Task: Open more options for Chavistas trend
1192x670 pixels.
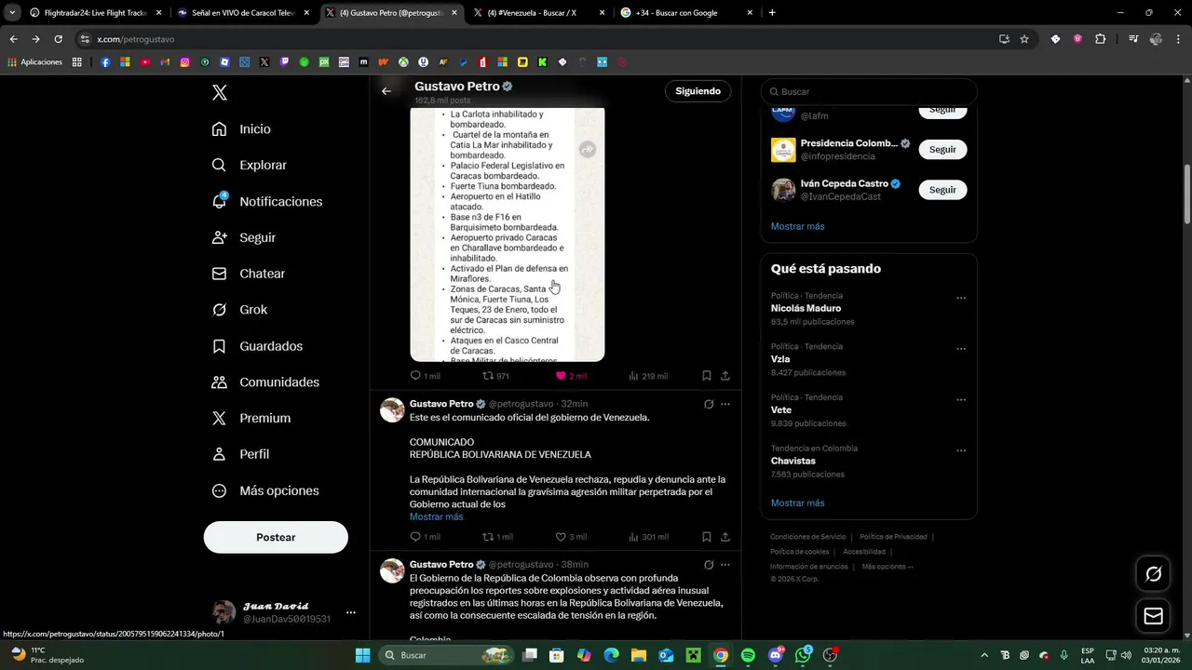Action: coord(961,451)
